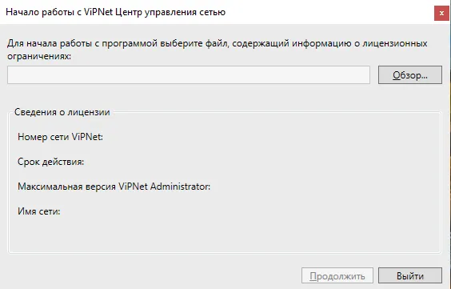Click the Выйти exit button
Viewport: 451px width, 289px height.
click(410, 275)
